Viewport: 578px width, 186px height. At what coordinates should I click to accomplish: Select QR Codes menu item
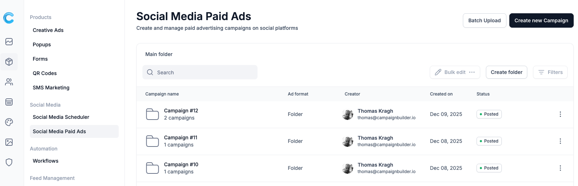point(45,73)
